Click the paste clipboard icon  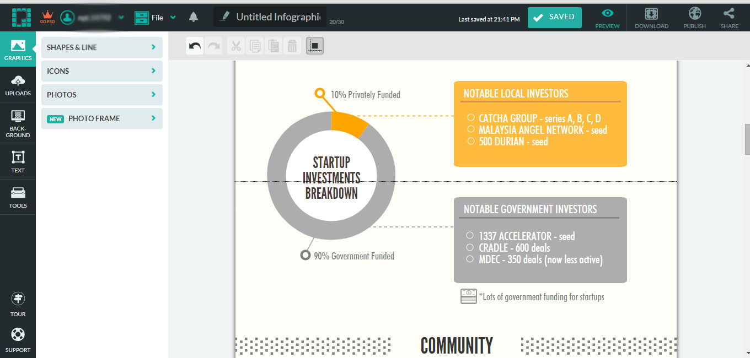(x=274, y=46)
